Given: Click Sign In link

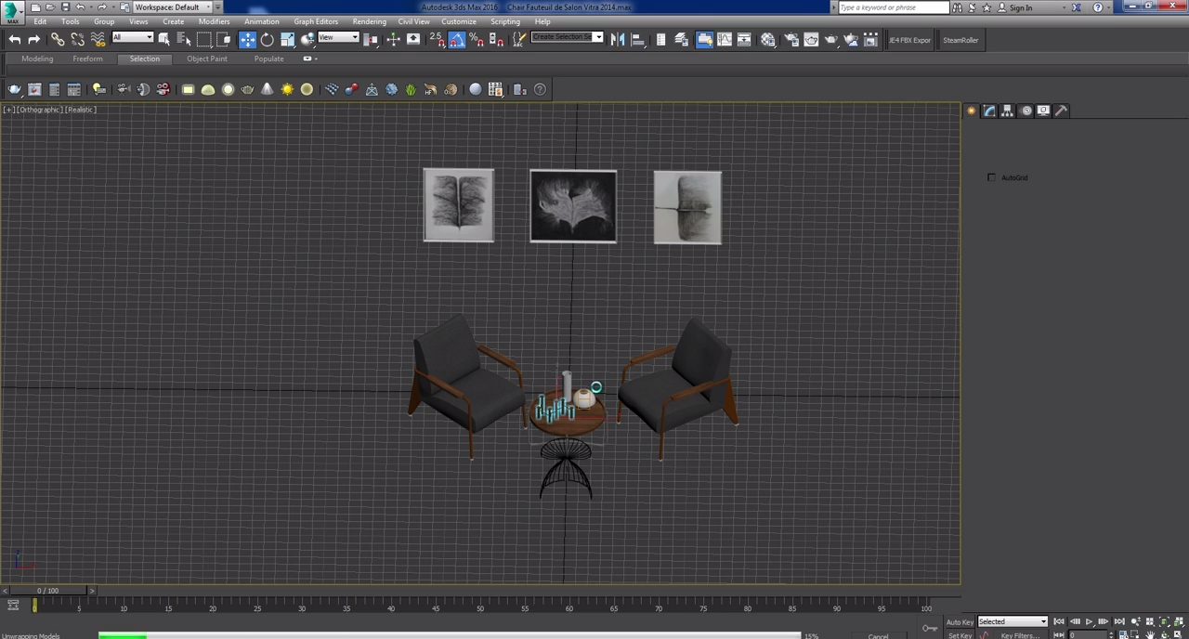Looking at the screenshot, I should (x=1020, y=7).
